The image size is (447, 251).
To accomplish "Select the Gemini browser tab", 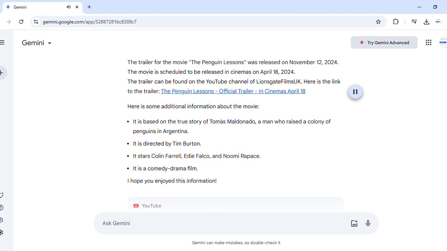I will click(x=42, y=7).
